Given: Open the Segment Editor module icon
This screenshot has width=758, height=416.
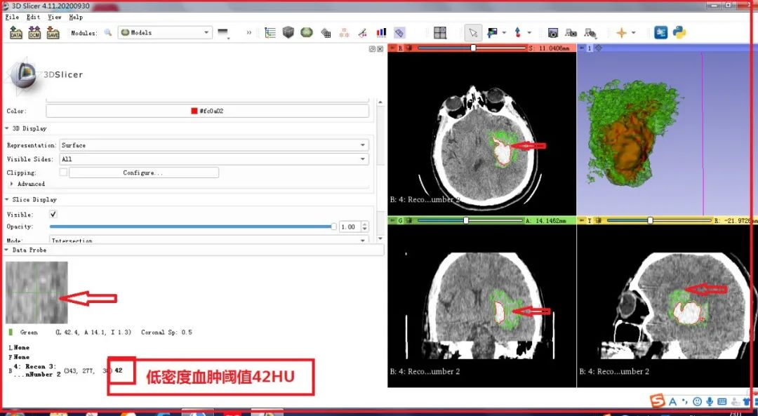Looking at the screenshot, I should pyautogui.click(x=363, y=33).
